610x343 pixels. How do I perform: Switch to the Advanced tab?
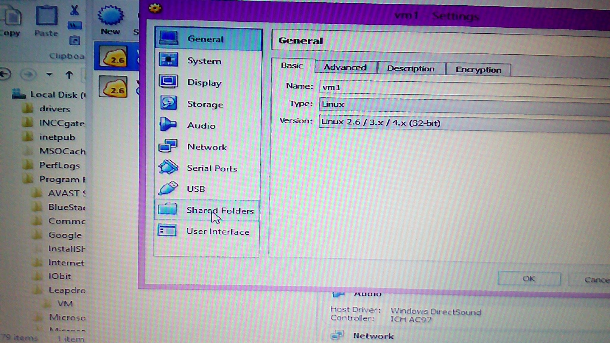tap(345, 68)
